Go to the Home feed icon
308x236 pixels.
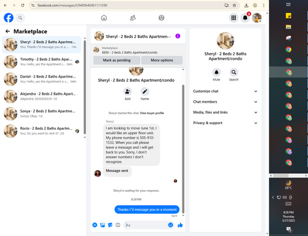click(x=104, y=18)
